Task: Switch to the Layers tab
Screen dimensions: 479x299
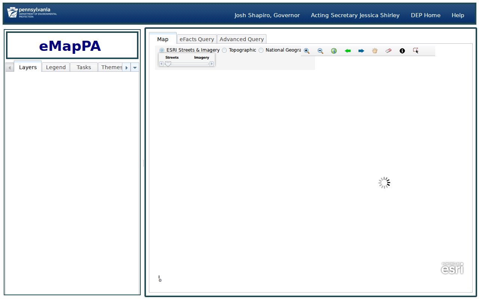Action: click(x=28, y=67)
